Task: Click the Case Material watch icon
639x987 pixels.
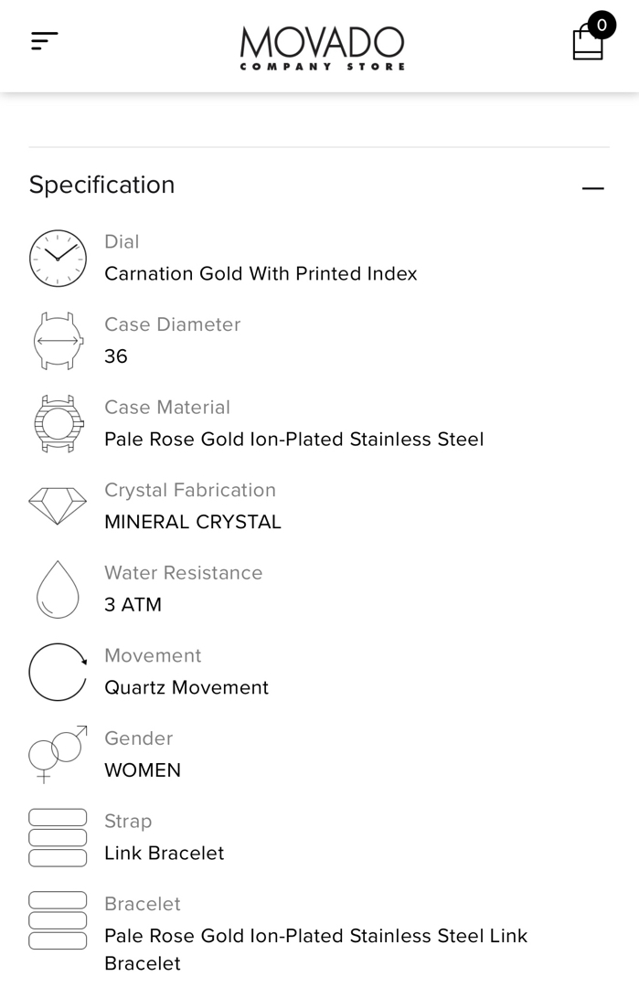Action: coord(58,424)
